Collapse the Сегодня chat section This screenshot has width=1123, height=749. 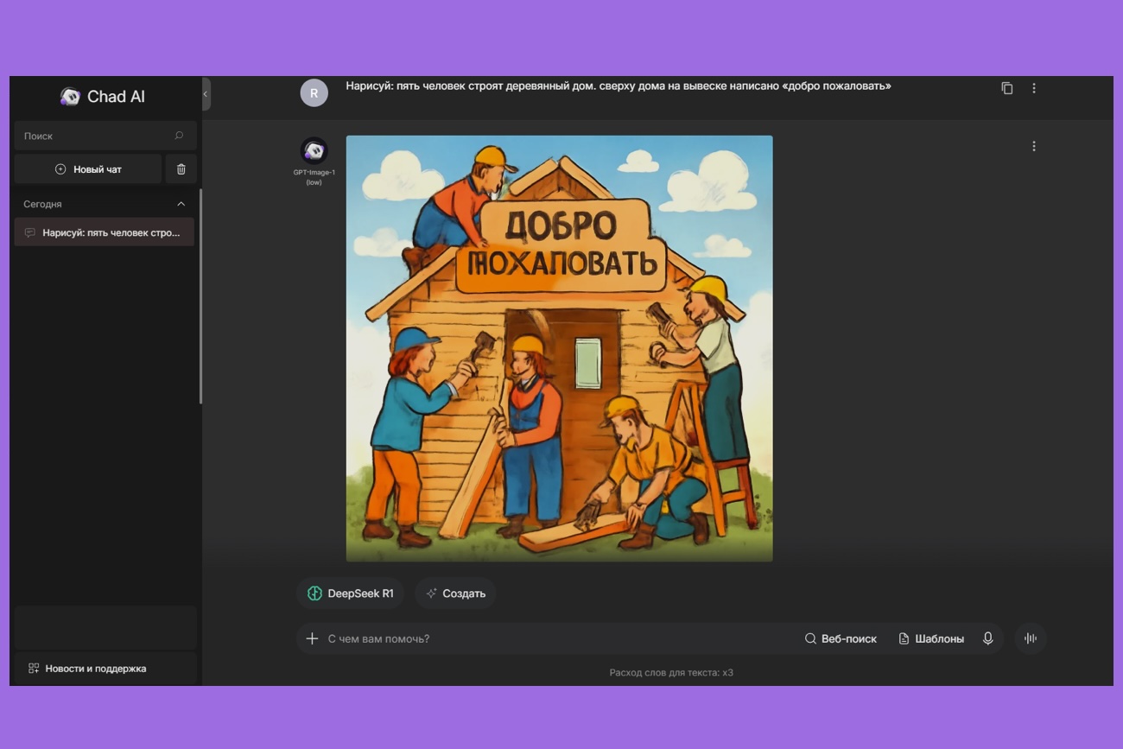click(181, 204)
